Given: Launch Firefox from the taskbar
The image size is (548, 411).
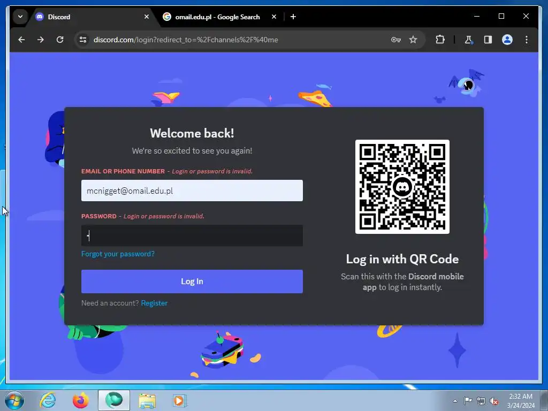Looking at the screenshot, I should (x=81, y=400).
